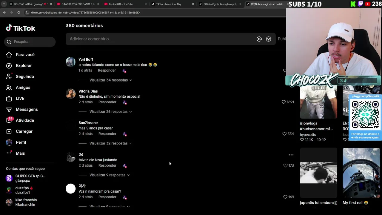
Task: Open the Carregar upload icon
Action: [x=9, y=131]
